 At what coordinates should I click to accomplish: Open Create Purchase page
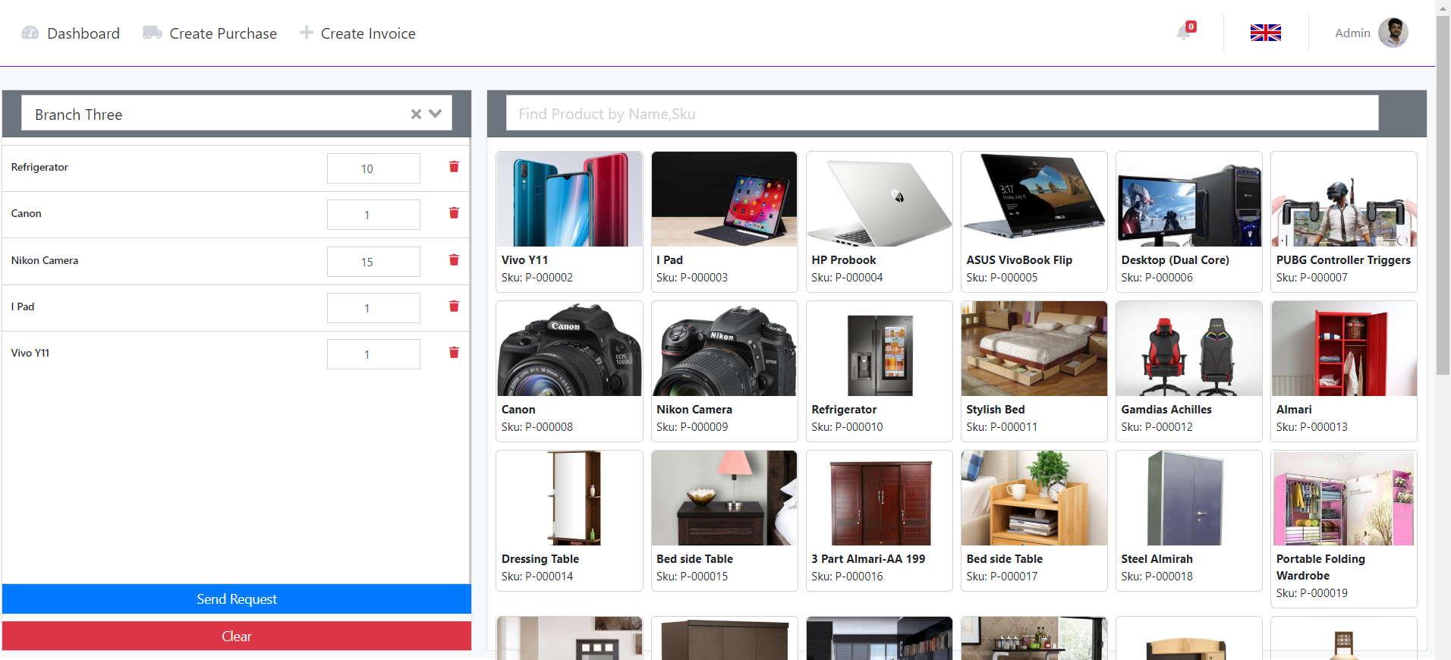tap(210, 33)
